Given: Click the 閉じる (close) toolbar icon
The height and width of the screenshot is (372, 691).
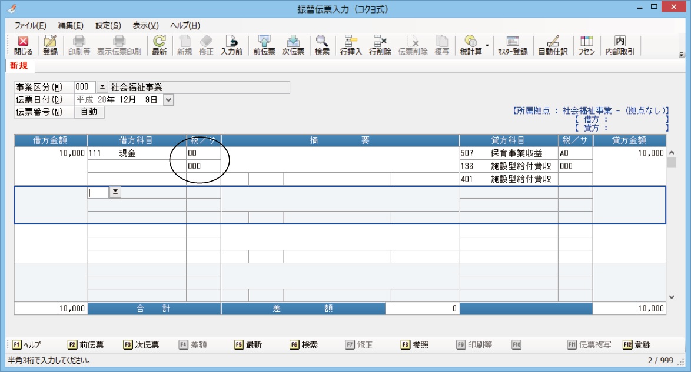Looking at the screenshot, I should [x=23, y=45].
